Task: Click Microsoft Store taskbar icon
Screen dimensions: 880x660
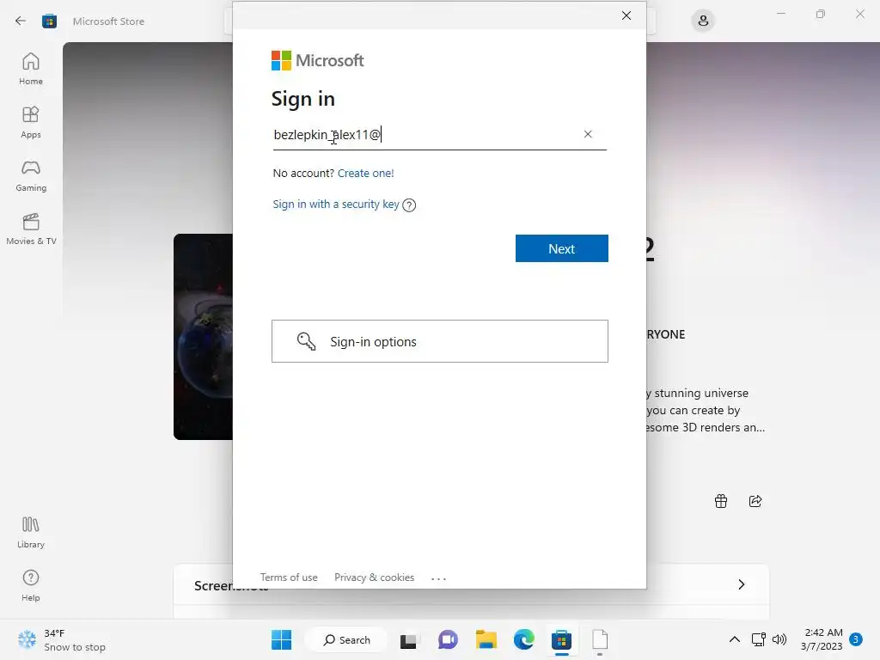Action: pos(561,639)
